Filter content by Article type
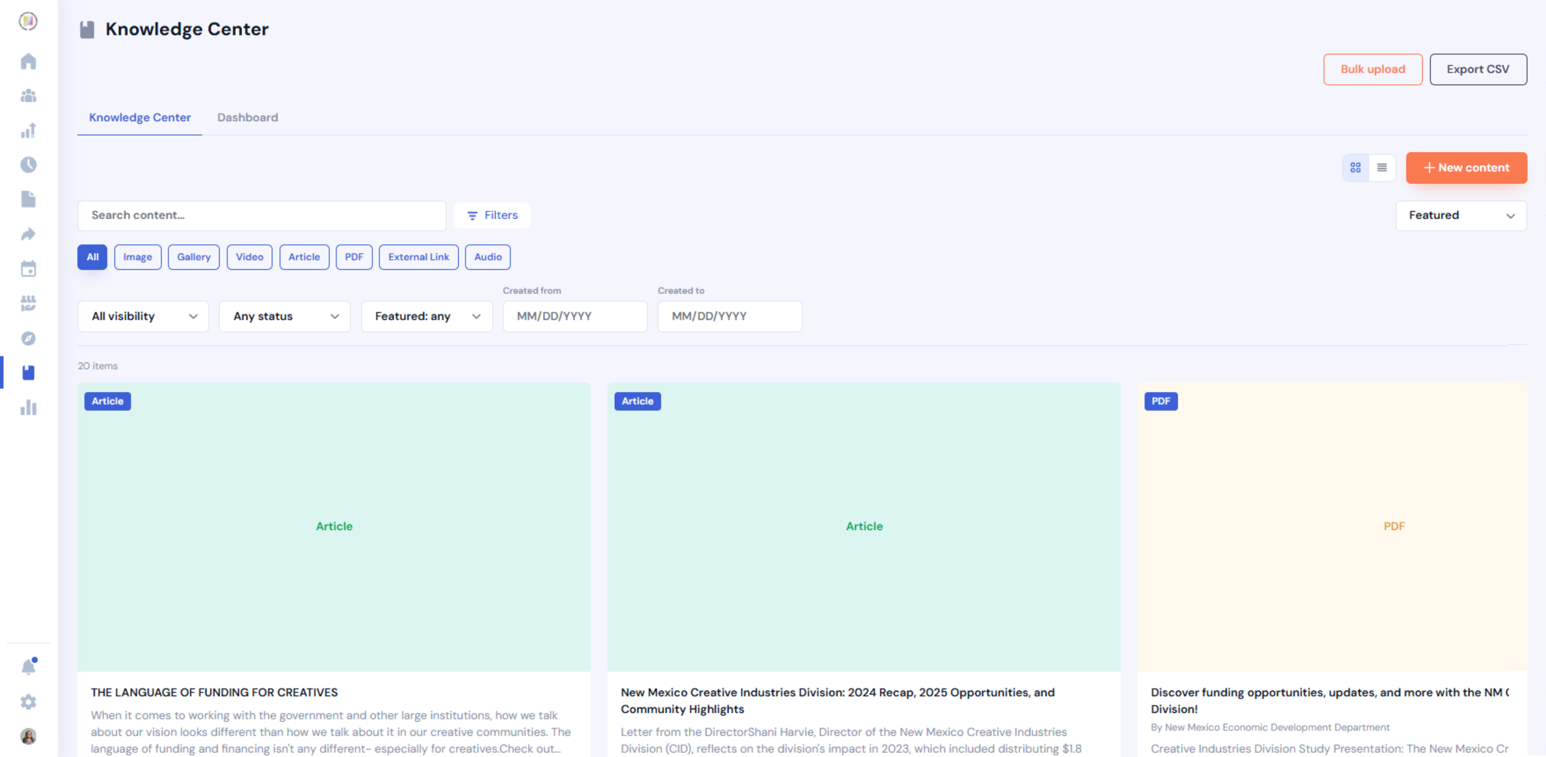 pyautogui.click(x=304, y=257)
